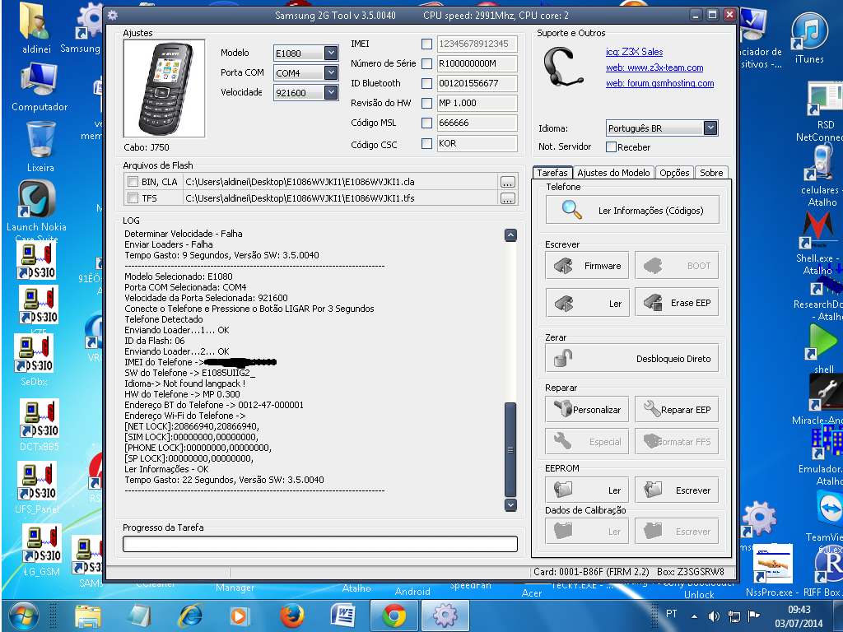The height and width of the screenshot is (632, 843).
Task: Open Windows Explorer folder in taskbar
Action: (87, 616)
